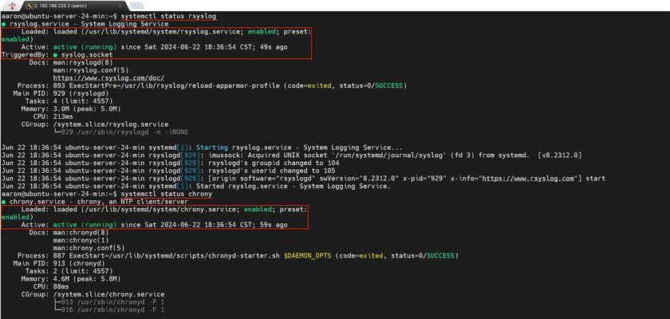670x319 pixels.
Task: Click 'Tasks: 2 (limit: 4557)' line
Action: pyautogui.click(x=69, y=270)
